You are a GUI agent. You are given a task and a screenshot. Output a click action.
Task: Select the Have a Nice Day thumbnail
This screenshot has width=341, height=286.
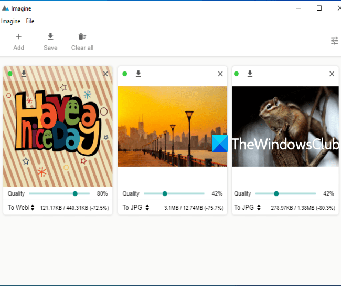(x=58, y=126)
